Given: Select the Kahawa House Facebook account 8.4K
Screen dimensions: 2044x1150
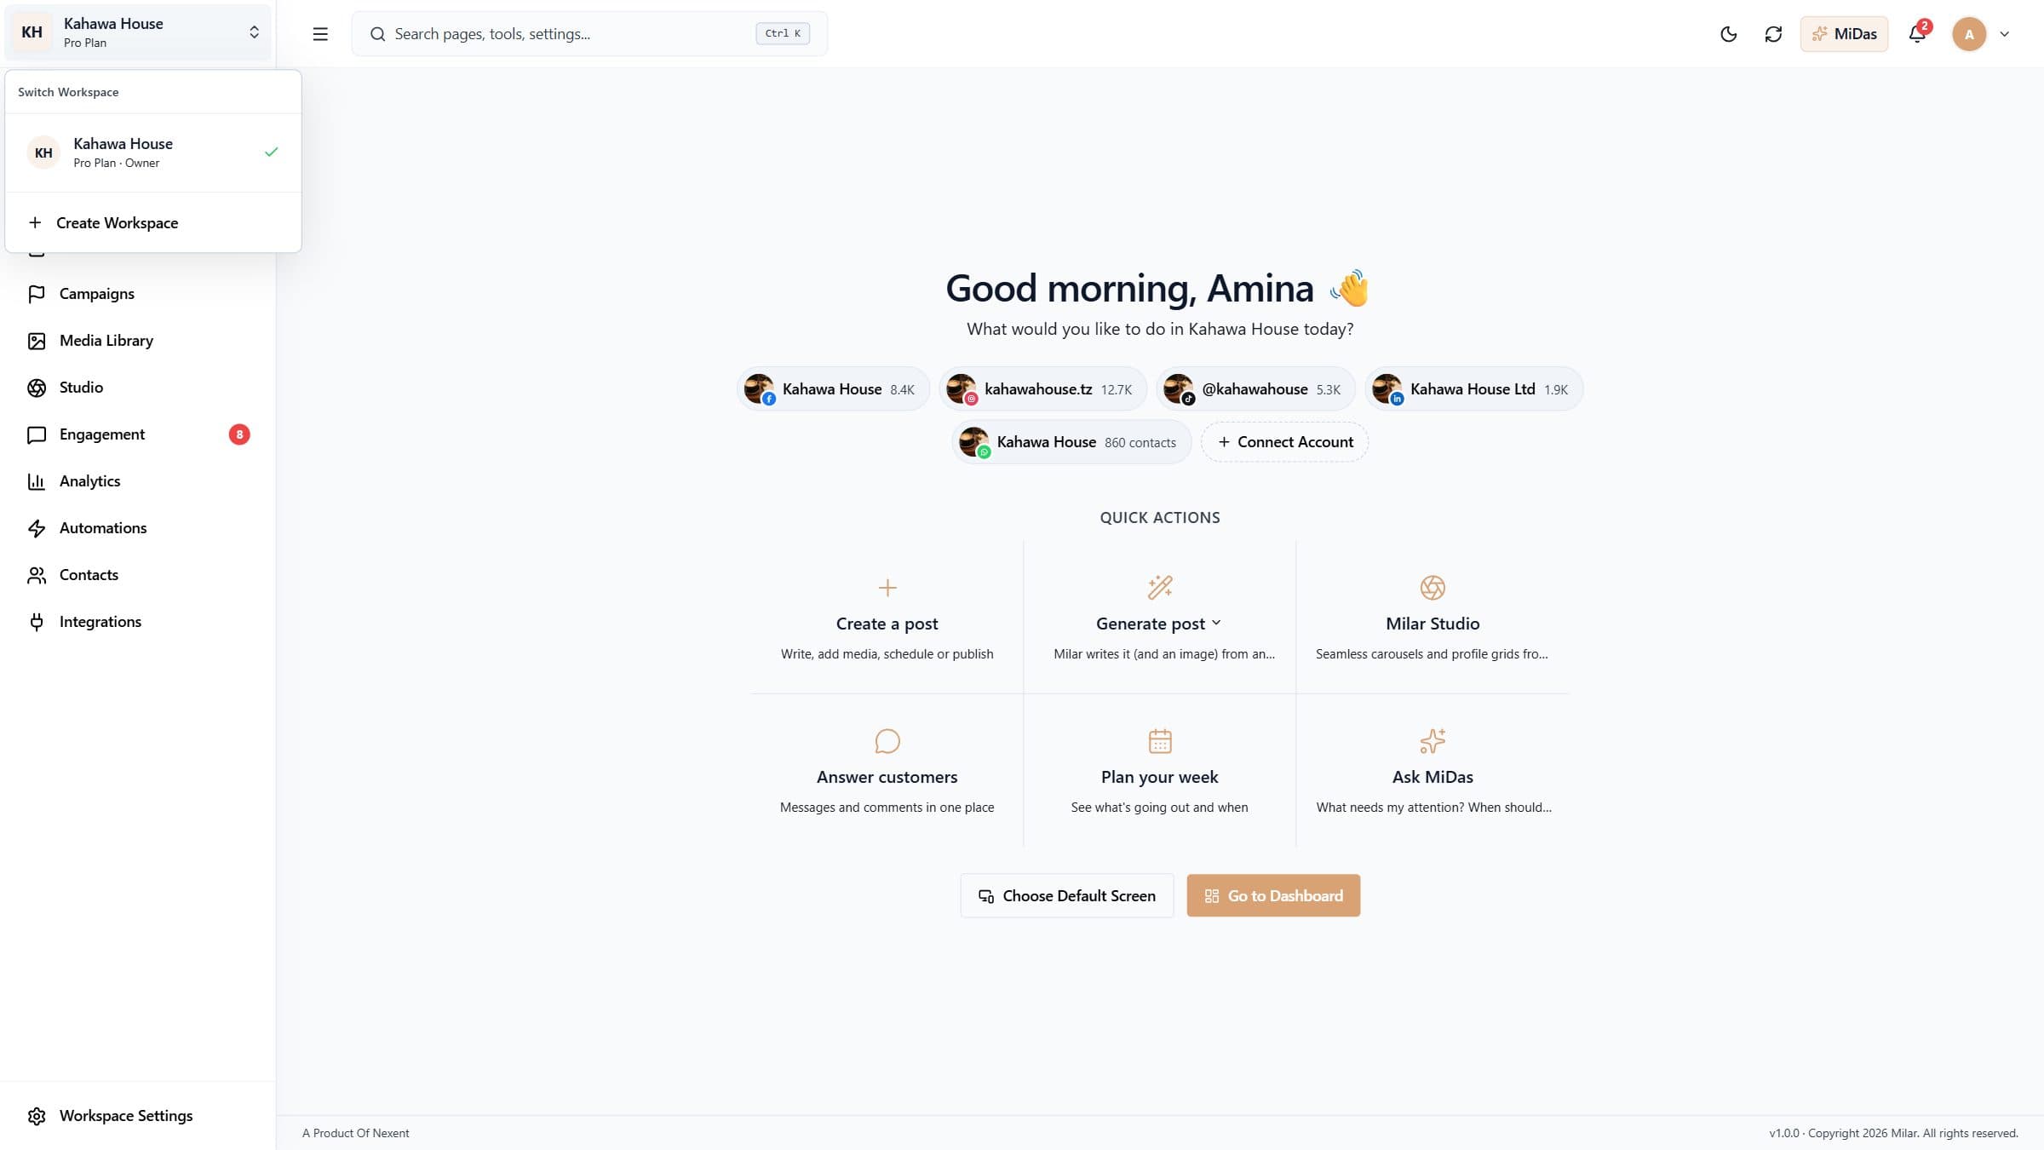Looking at the screenshot, I should [832, 389].
